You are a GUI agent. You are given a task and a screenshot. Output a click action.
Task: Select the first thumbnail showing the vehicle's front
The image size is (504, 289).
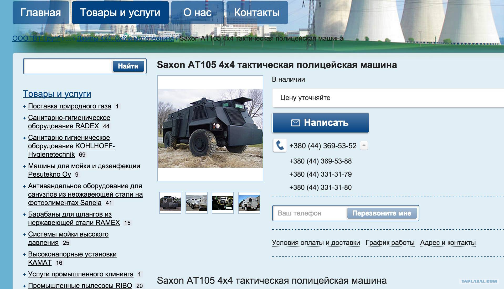coord(170,203)
